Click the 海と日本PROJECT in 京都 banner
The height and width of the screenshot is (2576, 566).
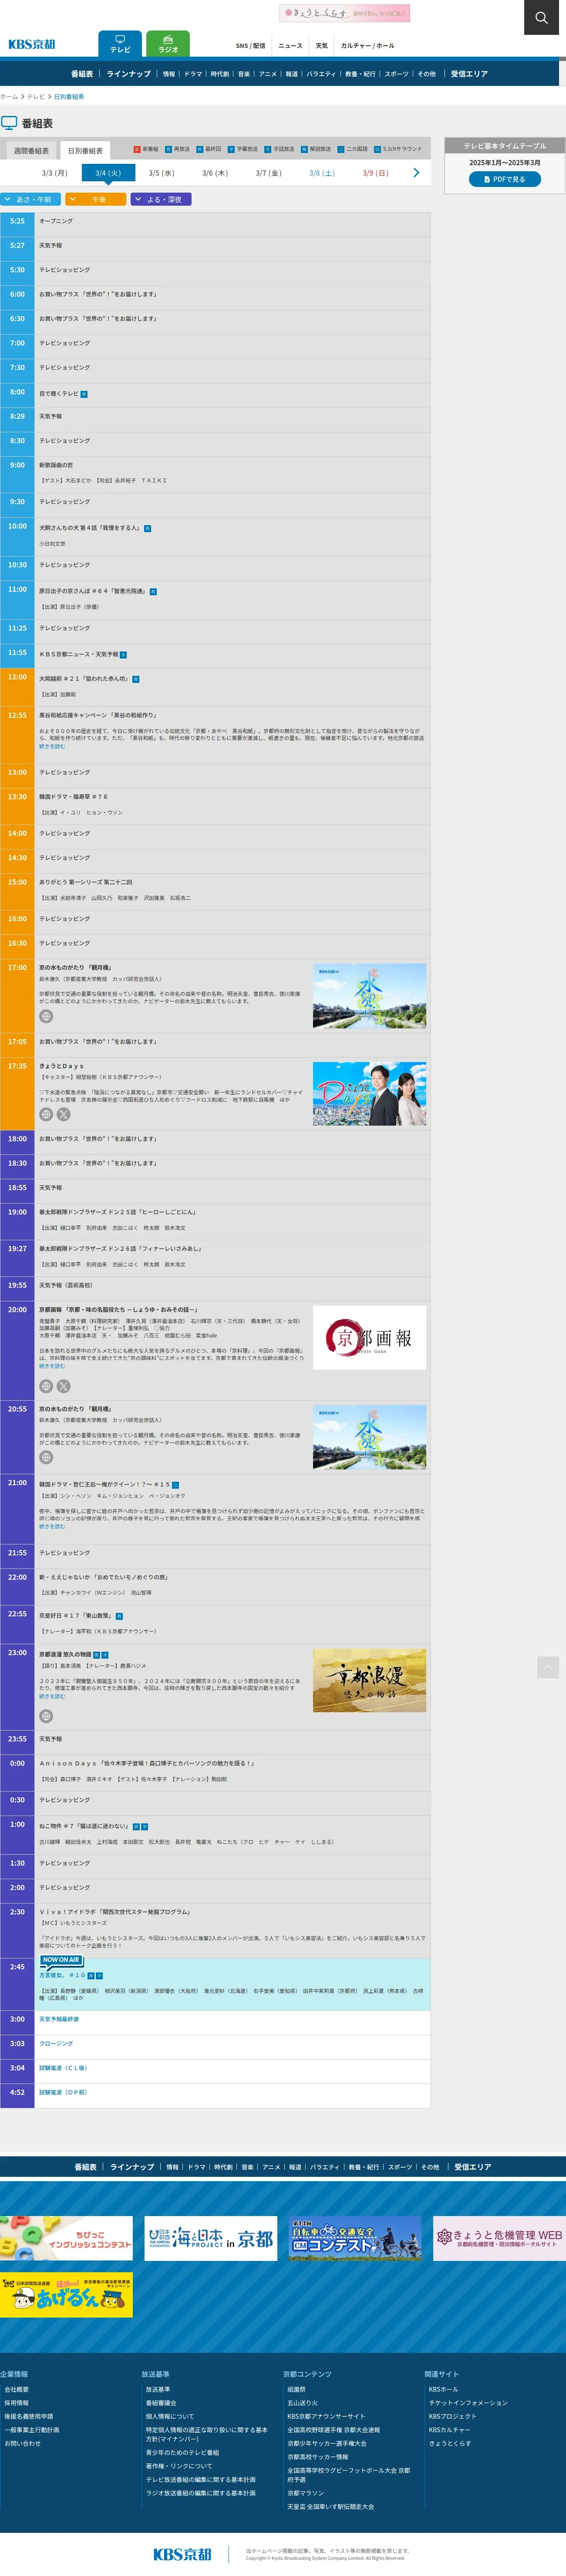pyautogui.click(x=211, y=2238)
